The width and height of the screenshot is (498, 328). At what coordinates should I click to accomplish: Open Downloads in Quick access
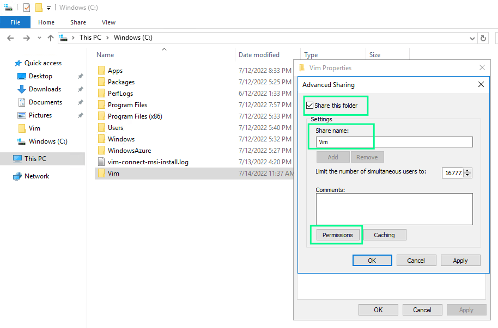point(44,89)
